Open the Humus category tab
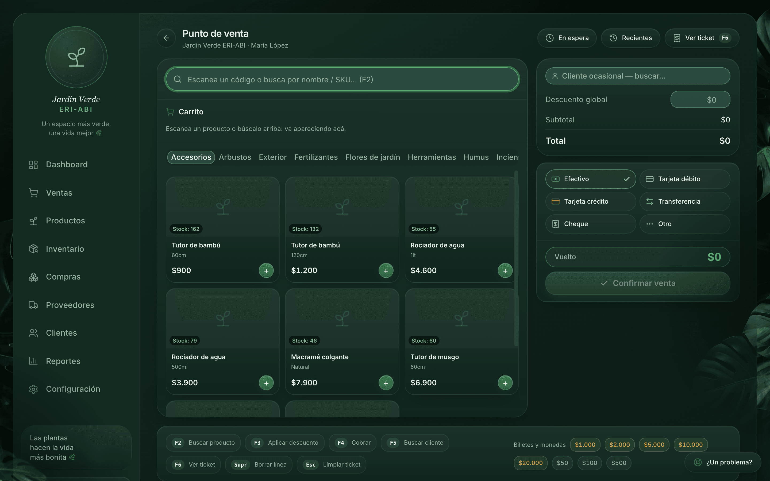770x481 pixels. point(476,157)
